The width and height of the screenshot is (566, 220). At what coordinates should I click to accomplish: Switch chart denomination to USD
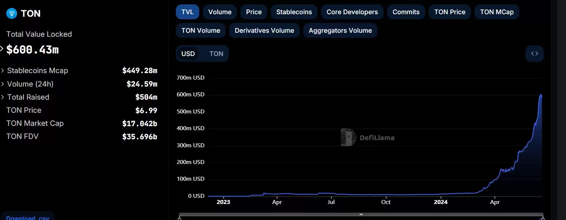[x=188, y=54]
